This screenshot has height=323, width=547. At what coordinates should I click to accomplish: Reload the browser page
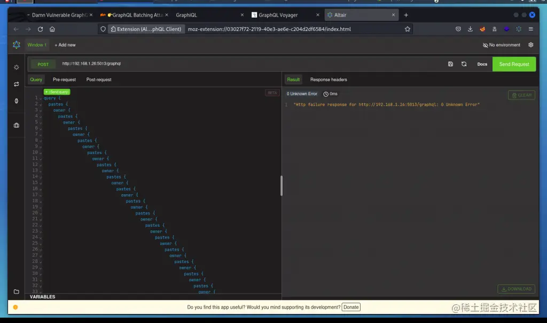pyautogui.click(x=40, y=29)
